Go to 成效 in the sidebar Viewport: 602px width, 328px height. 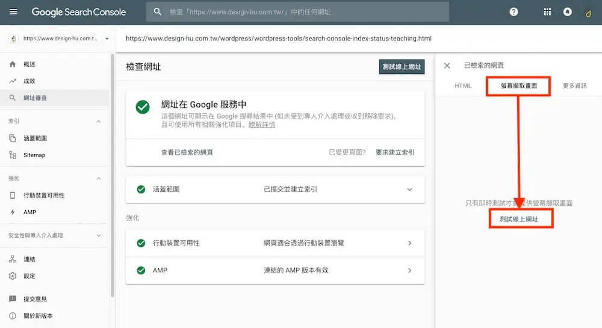pyautogui.click(x=29, y=81)
